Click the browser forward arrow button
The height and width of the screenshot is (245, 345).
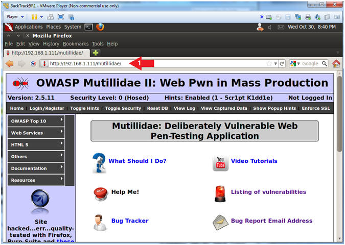tap(21, 63)
